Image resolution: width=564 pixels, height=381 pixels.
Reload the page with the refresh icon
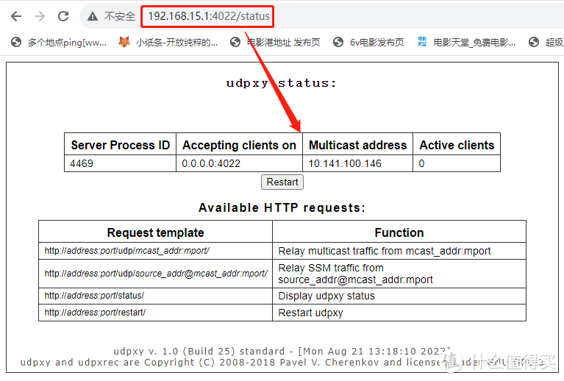tap(63, 16)
